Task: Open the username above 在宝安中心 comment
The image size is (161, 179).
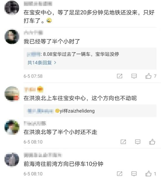Action: (x=38, y=4)
